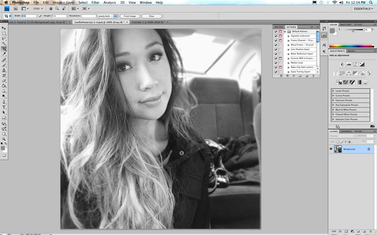This screenshot has height=235, width=377.
Task: Click the Resolution input field
Action: (x=89, y=16)
